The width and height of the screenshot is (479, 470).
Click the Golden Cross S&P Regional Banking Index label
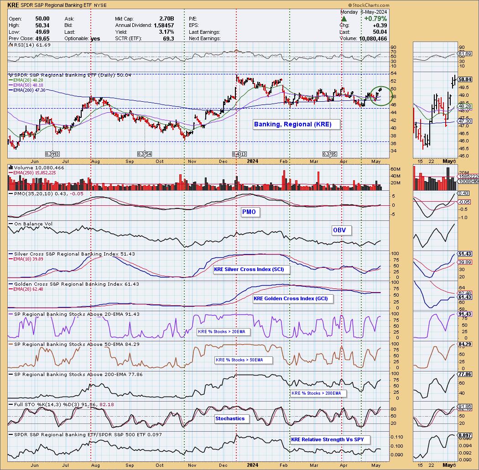point(73,284)
